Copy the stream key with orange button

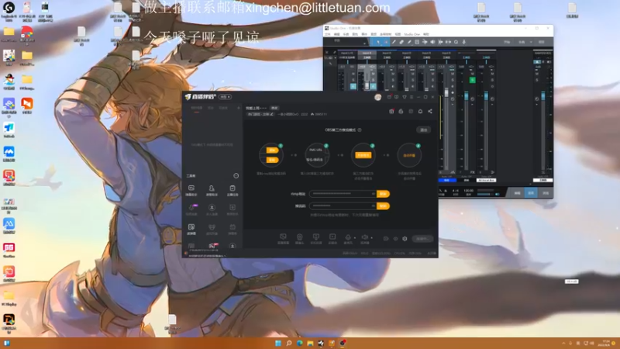pos(383,206)
